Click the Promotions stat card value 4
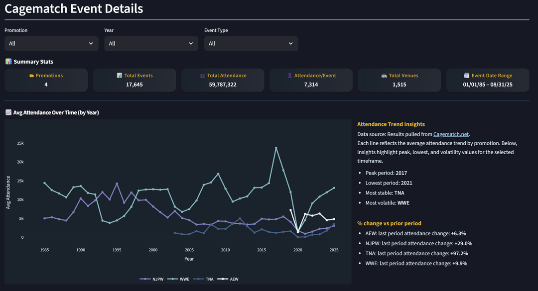 click(x=46, y=85)
